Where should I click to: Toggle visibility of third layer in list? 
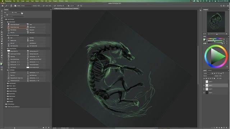pos(204,89)
